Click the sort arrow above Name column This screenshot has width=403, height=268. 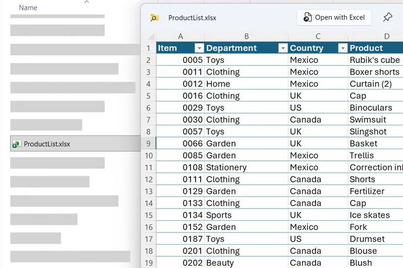pos(86,2)
